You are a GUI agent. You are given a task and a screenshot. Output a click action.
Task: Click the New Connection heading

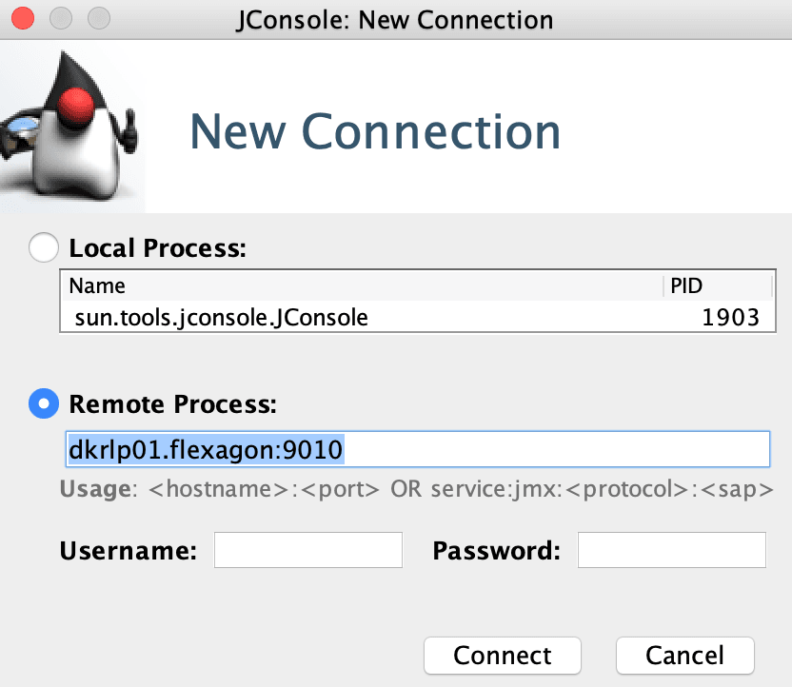coord(375,131)
